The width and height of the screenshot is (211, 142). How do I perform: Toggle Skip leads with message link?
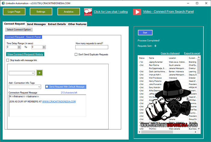pyautogui.click(x=8, y=60)
